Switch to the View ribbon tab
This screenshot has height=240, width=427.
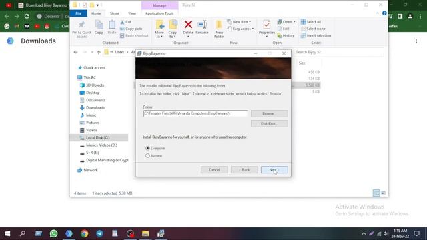pyautogui.click(x=132, y=13)
